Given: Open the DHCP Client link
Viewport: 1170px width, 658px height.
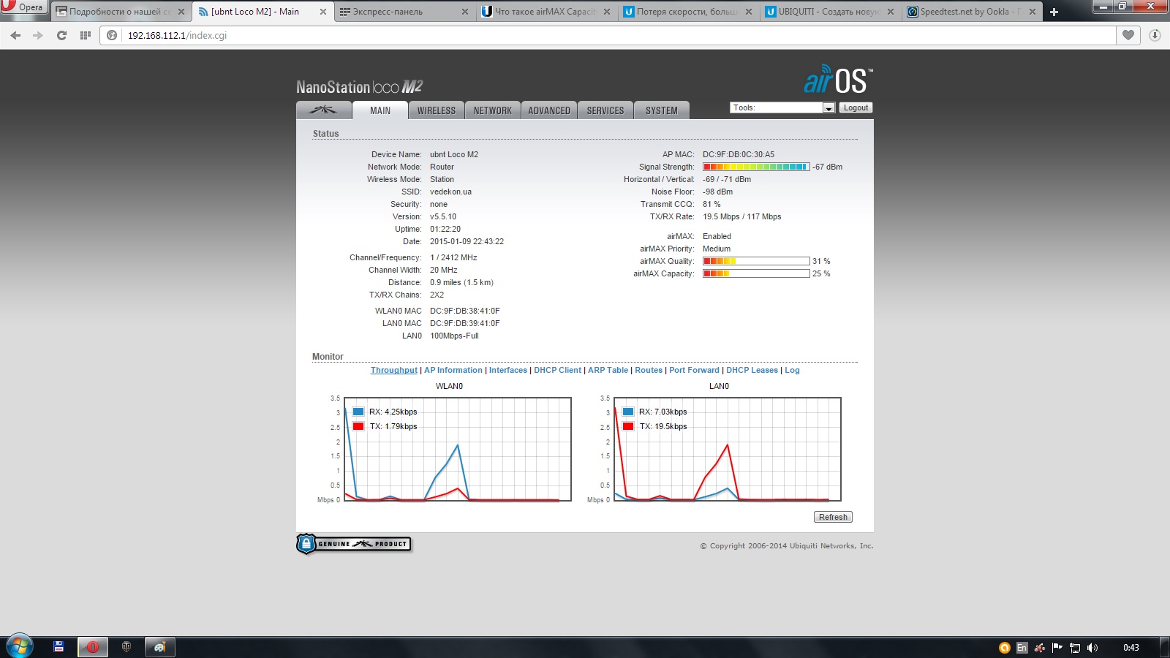Looking at the screenshot, I should click(557, 370).
